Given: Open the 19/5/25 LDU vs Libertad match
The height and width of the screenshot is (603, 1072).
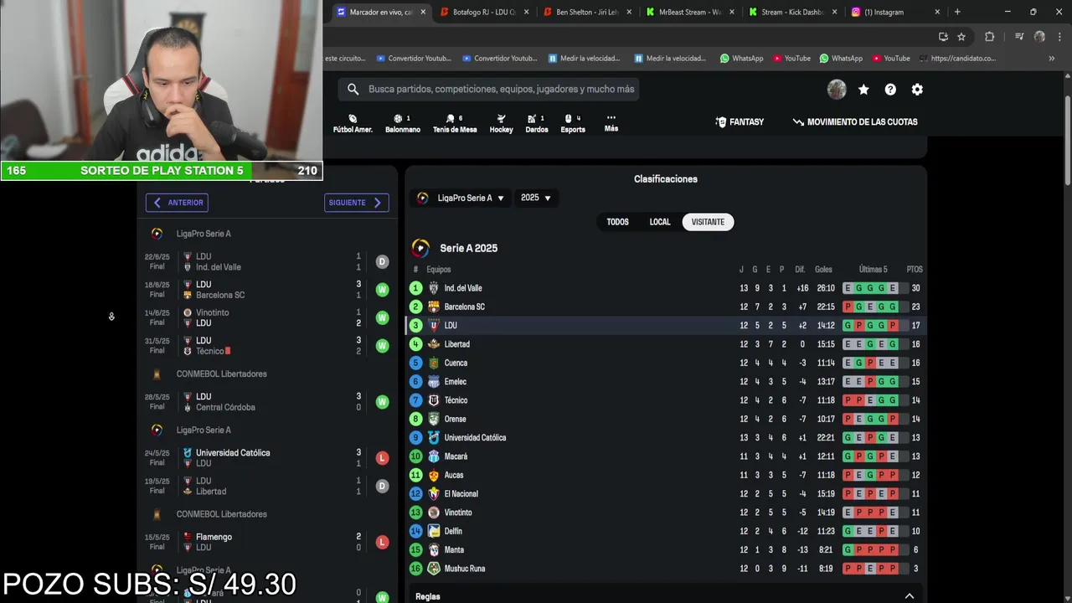Looking at the screenshot, I should [266, 486].
